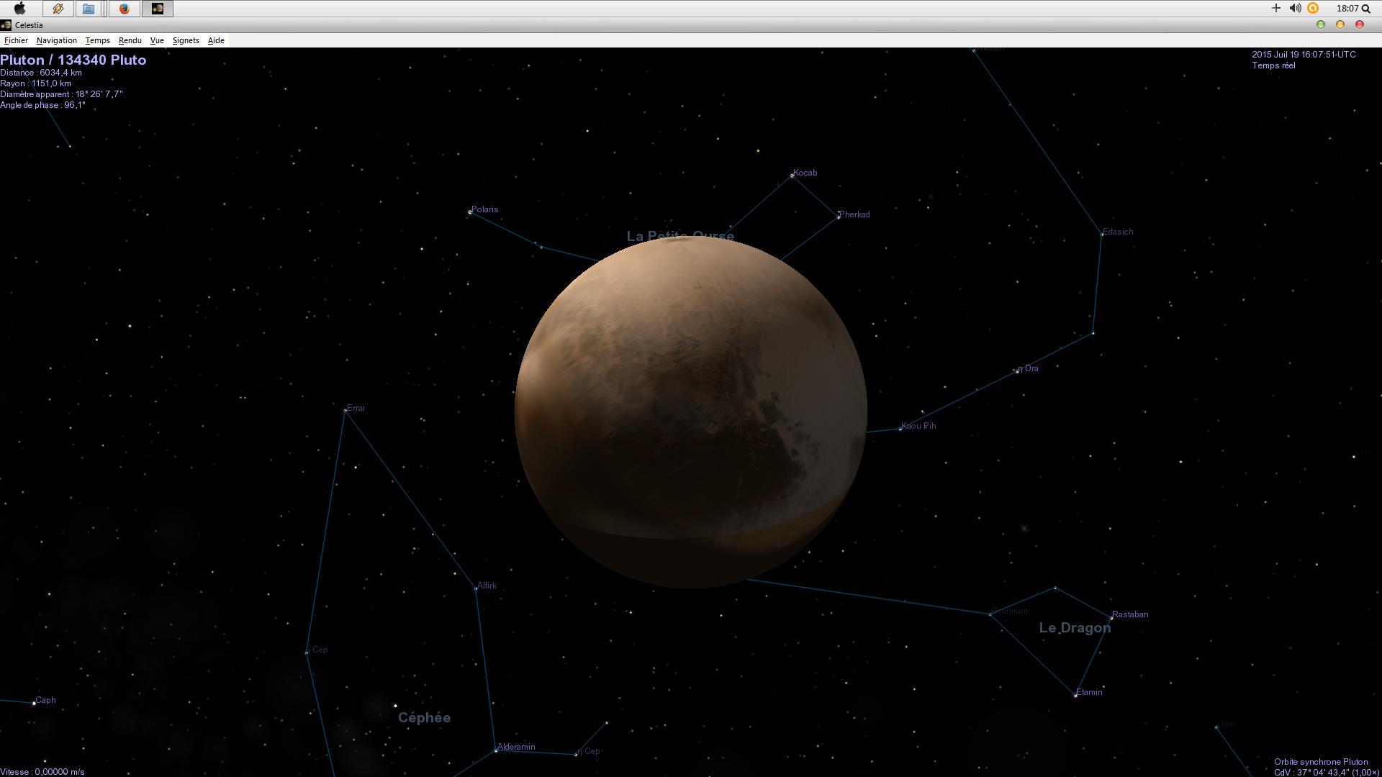
Task: Expand the Temps menu
Action: click(x=97, y=40)
